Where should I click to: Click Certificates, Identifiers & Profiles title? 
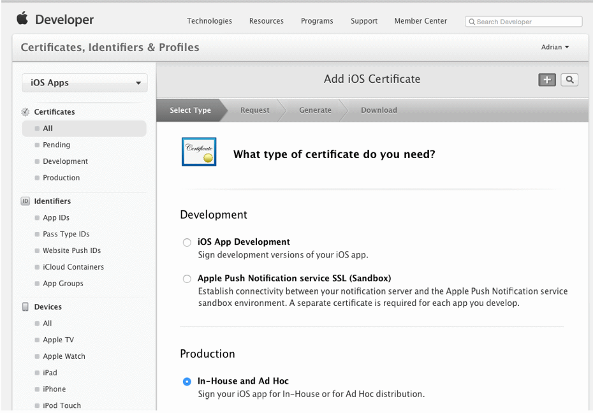110,47
